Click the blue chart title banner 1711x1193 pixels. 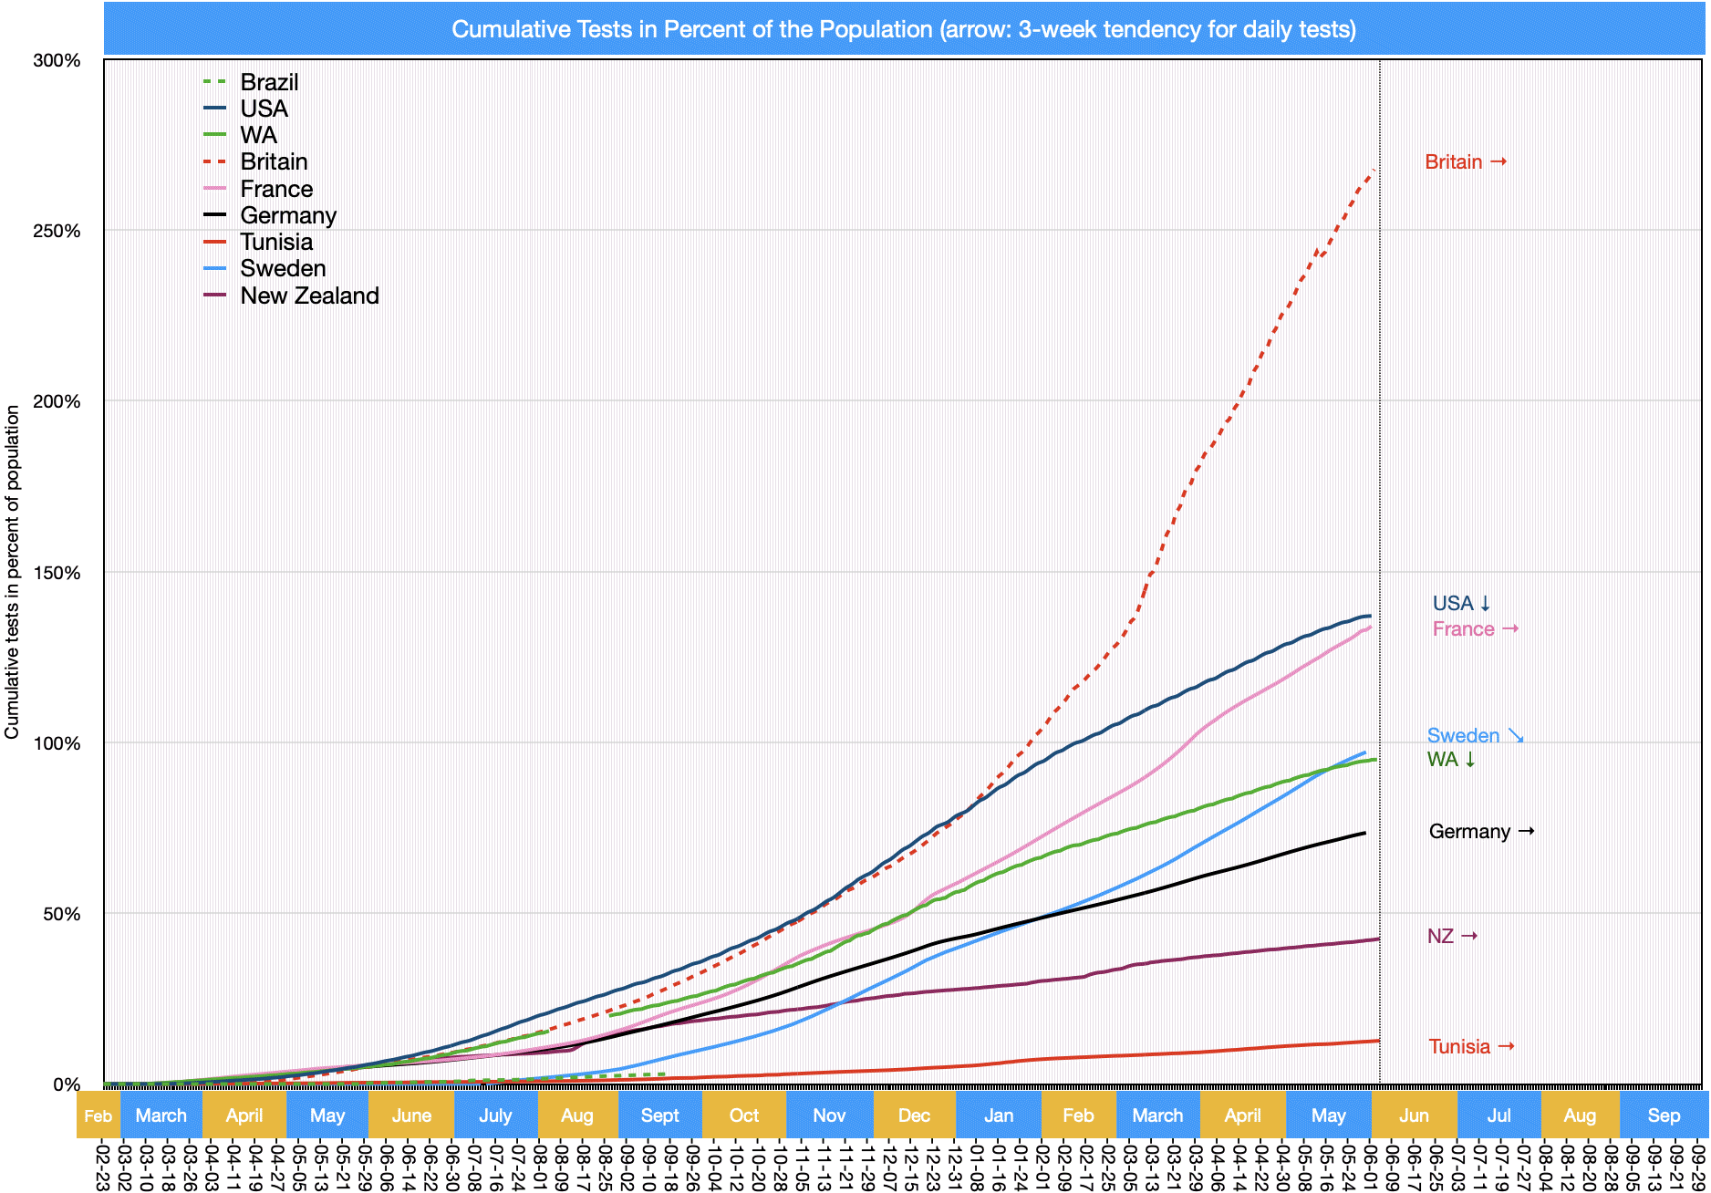coord(903,29)
